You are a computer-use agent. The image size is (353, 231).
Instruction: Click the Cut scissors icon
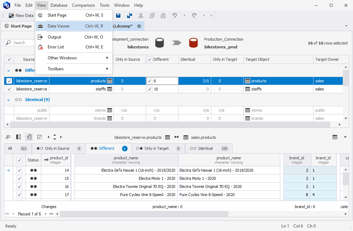point(141,16)
